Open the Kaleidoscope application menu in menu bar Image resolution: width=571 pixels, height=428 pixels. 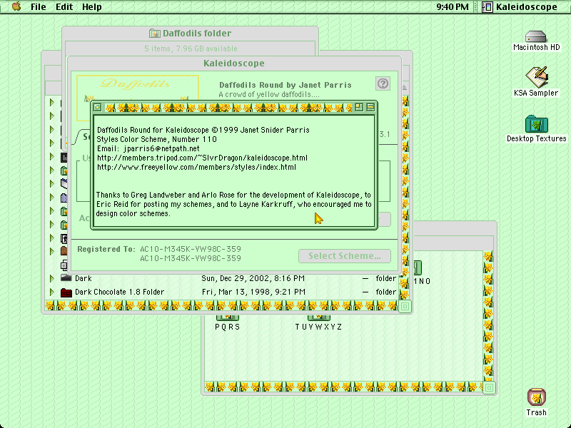click(x=520, y=7)
